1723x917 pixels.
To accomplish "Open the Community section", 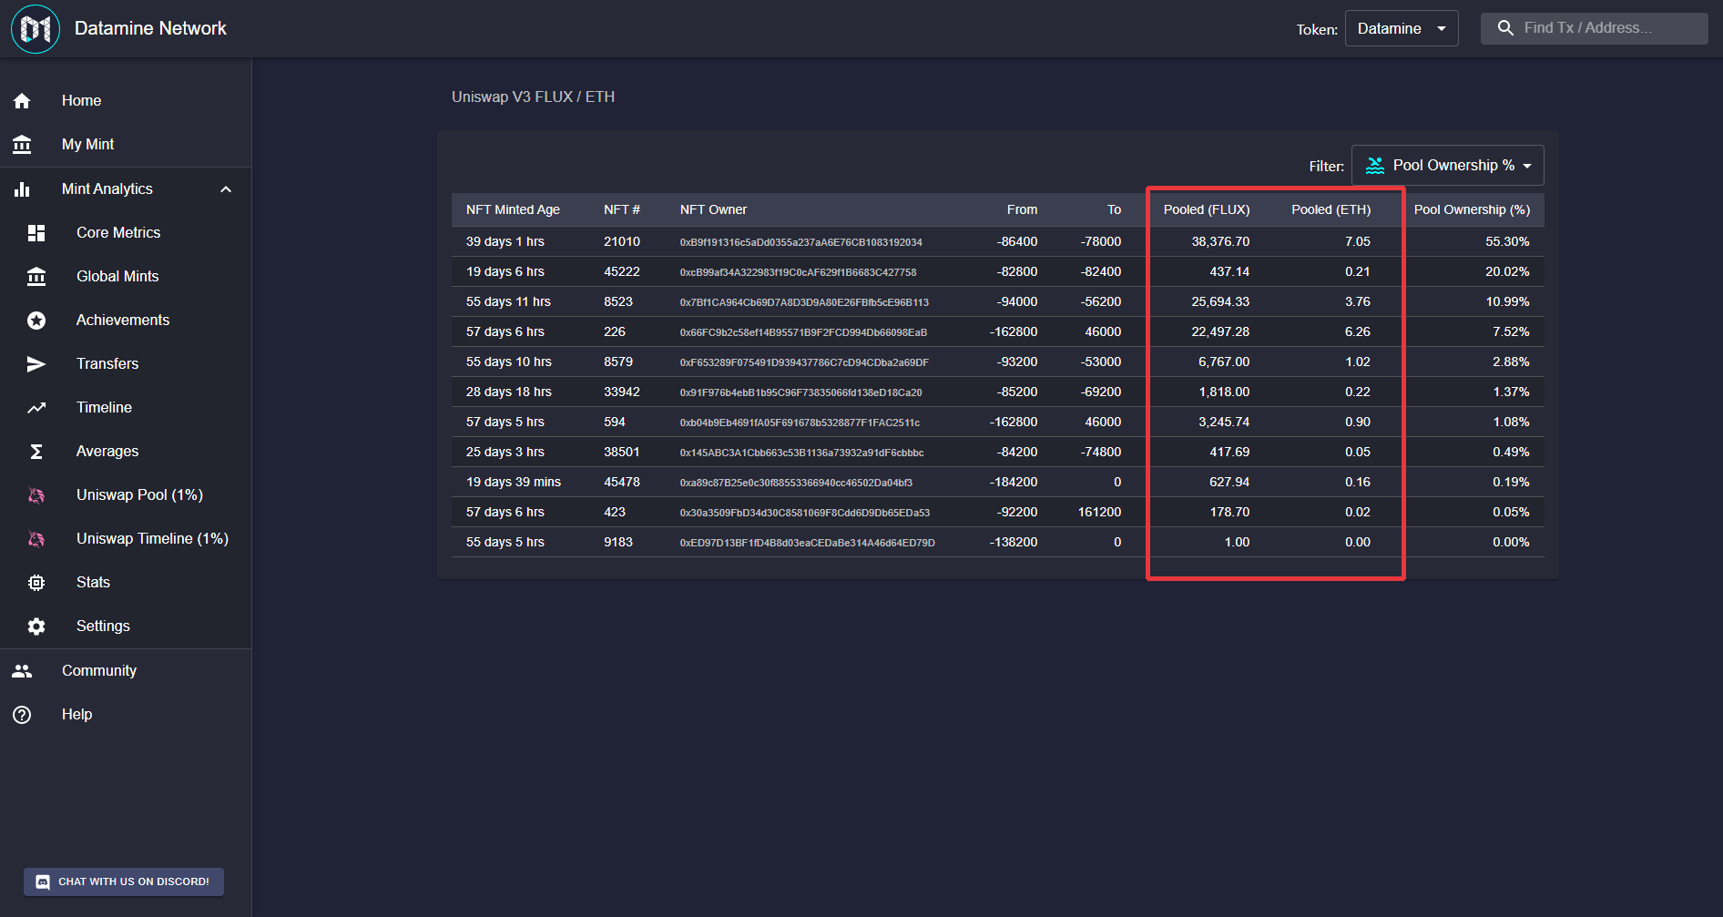I will click(x=126, y=671).
